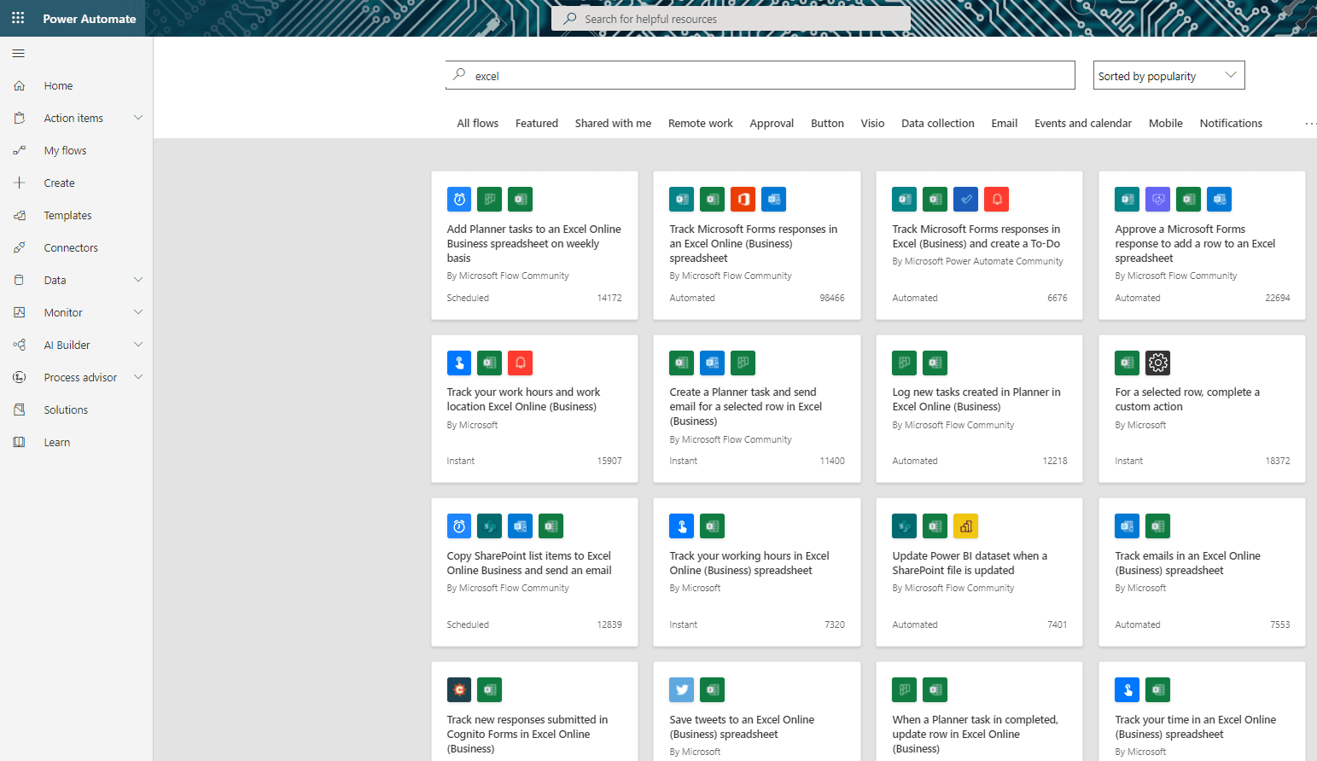Select the All flows tab

(x=478, y=124)
